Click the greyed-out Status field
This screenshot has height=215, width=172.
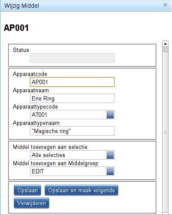[x=72, y=58]
